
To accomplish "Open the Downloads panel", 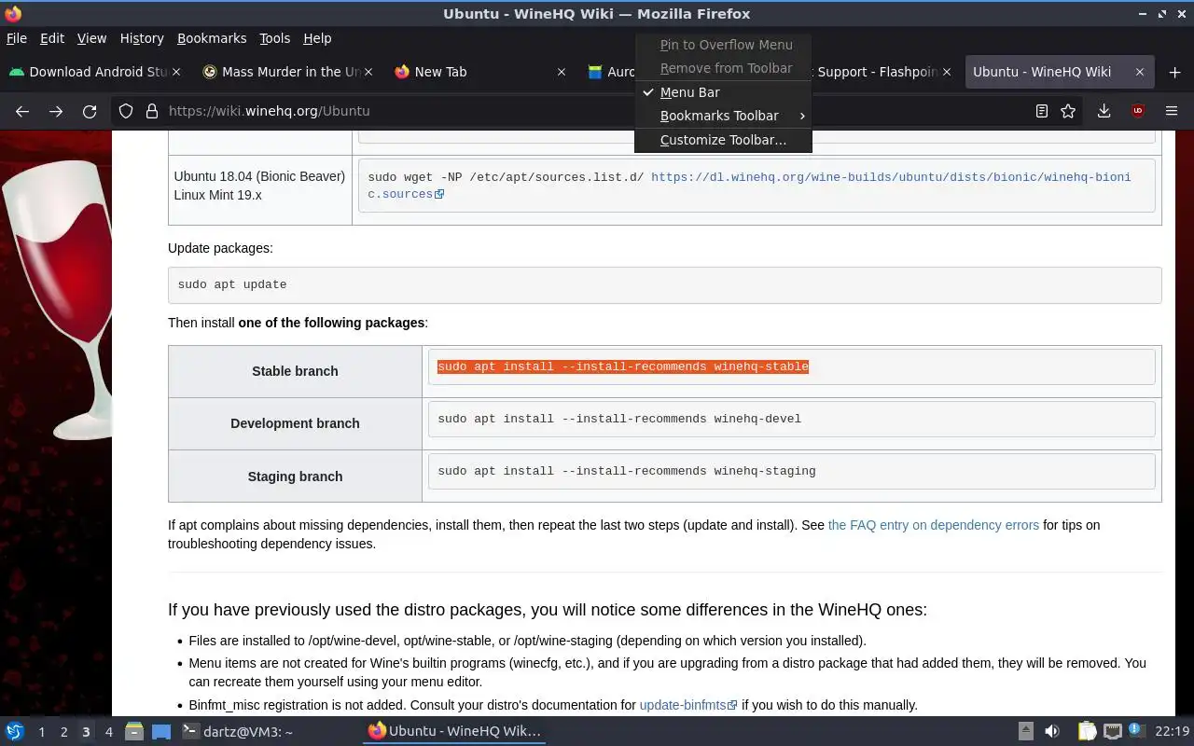I will tap(1104, 111).
